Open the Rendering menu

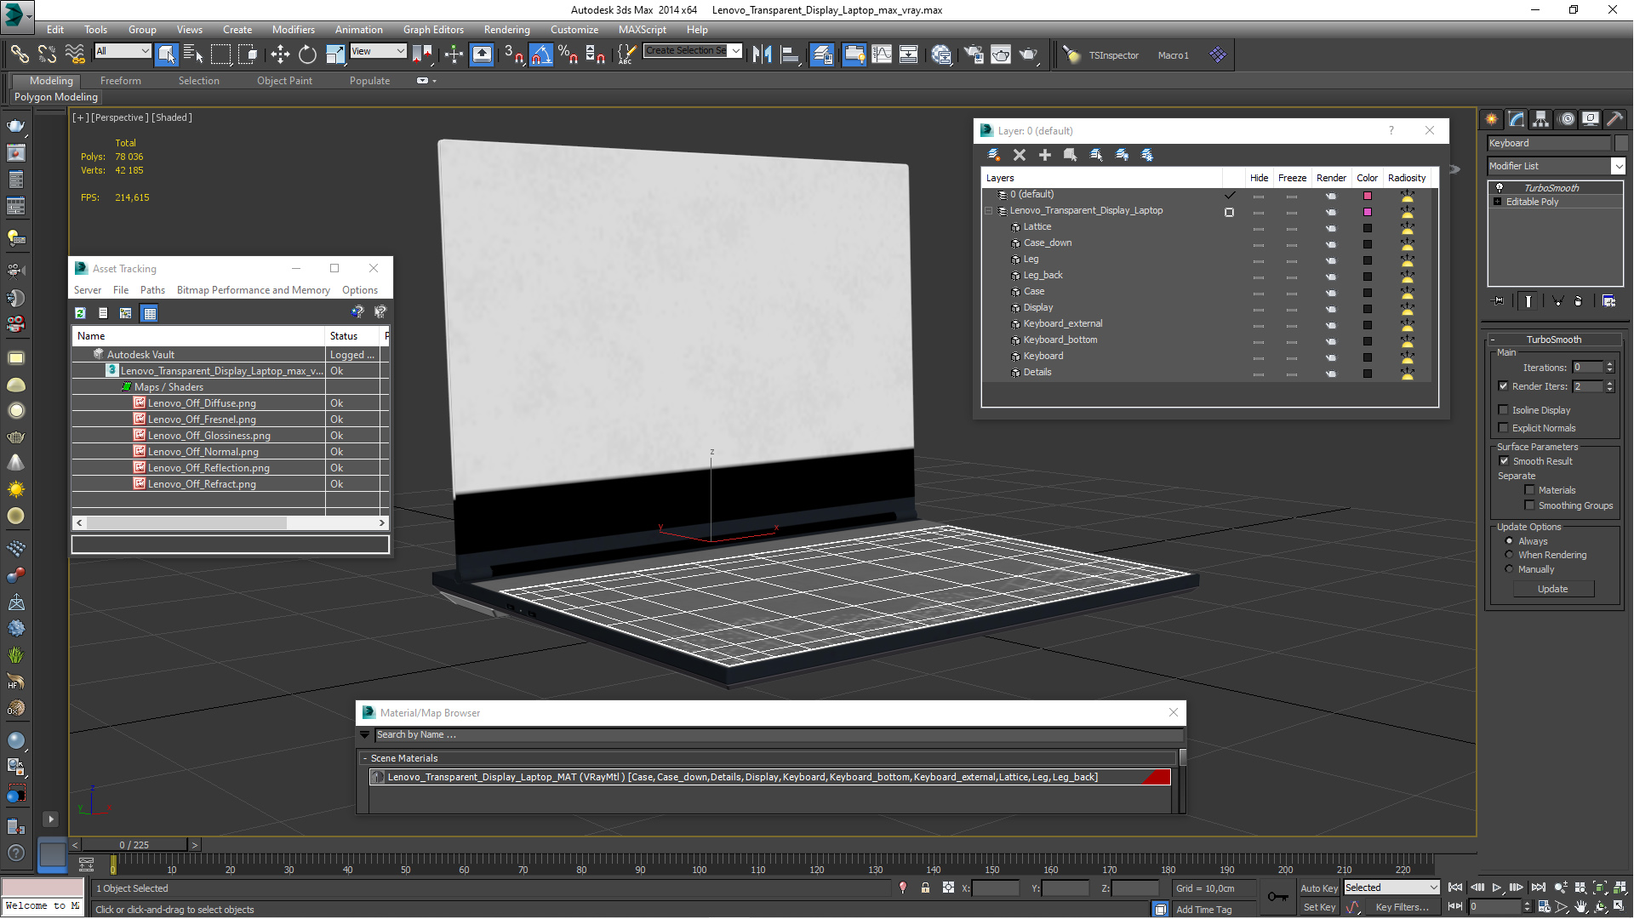[506, 30]
